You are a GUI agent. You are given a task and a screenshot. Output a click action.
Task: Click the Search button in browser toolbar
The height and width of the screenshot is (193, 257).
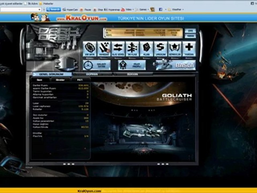[54, 10]
